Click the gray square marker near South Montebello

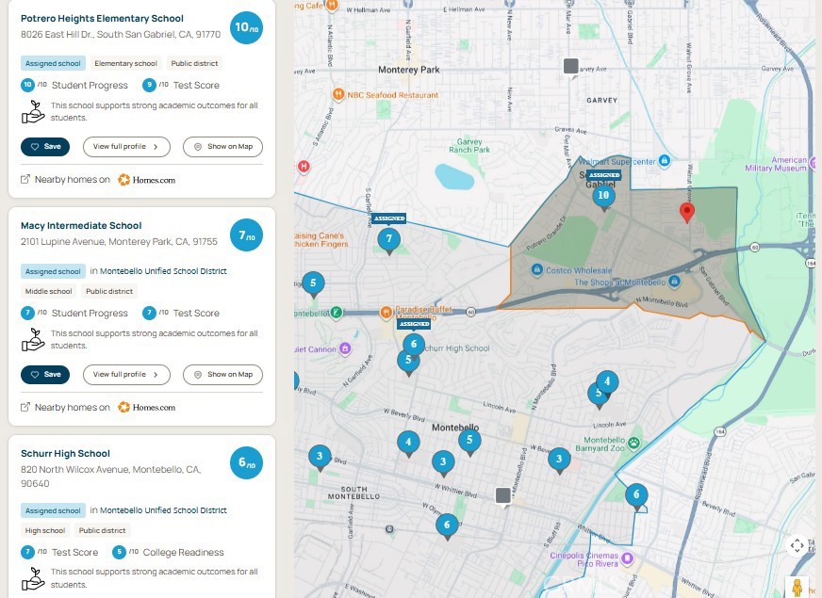point(503,496)
